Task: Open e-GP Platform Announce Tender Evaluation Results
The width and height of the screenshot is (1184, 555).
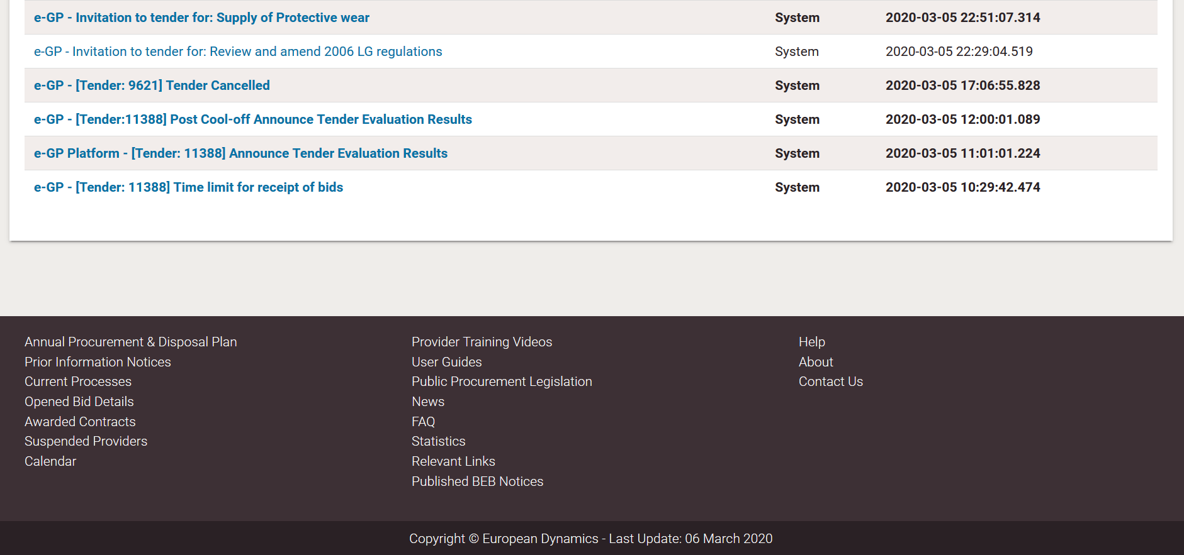Action: 240,153
